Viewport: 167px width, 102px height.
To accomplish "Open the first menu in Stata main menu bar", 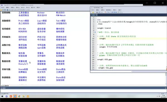I will (x=3, y=8).
